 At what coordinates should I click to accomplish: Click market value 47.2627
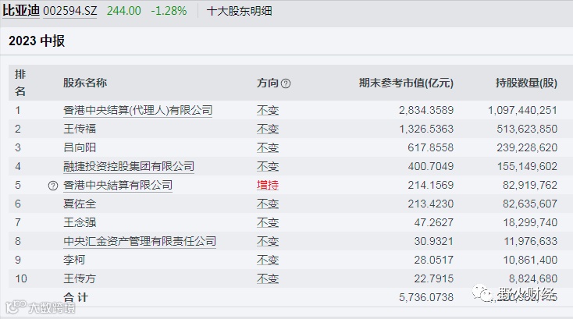click(x=433, y=222)
